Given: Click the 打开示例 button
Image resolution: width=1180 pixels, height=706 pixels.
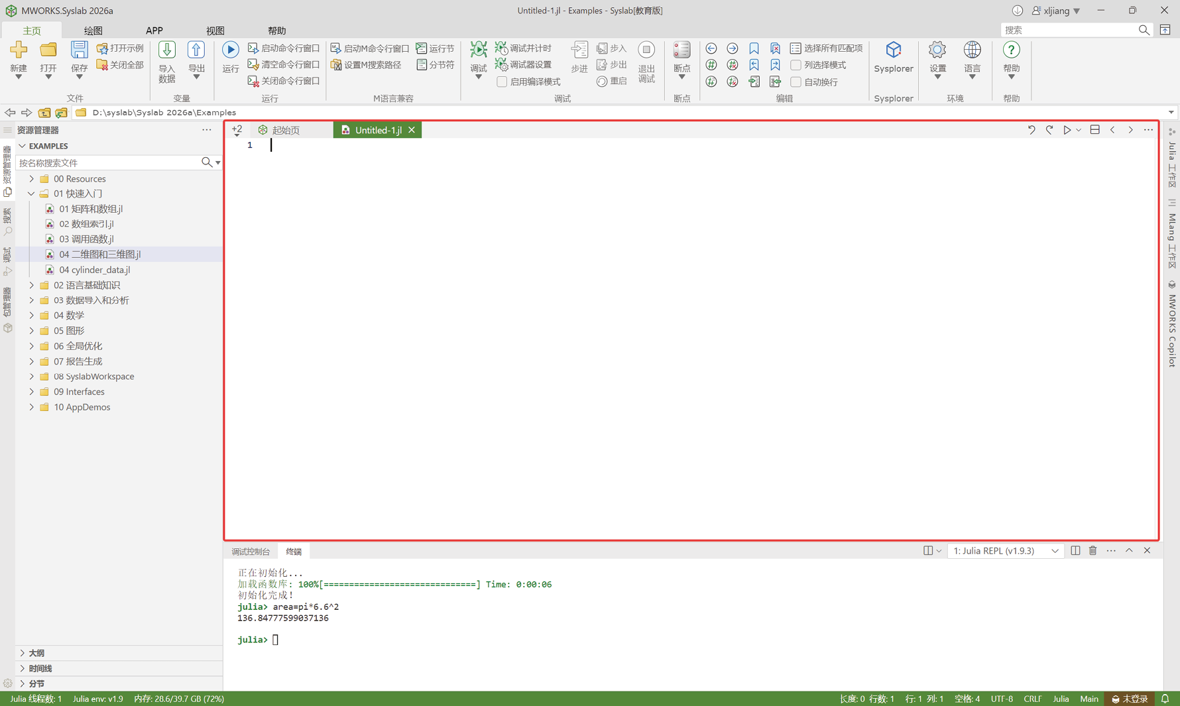Looking at the screenshot, I should coord(120,48).
